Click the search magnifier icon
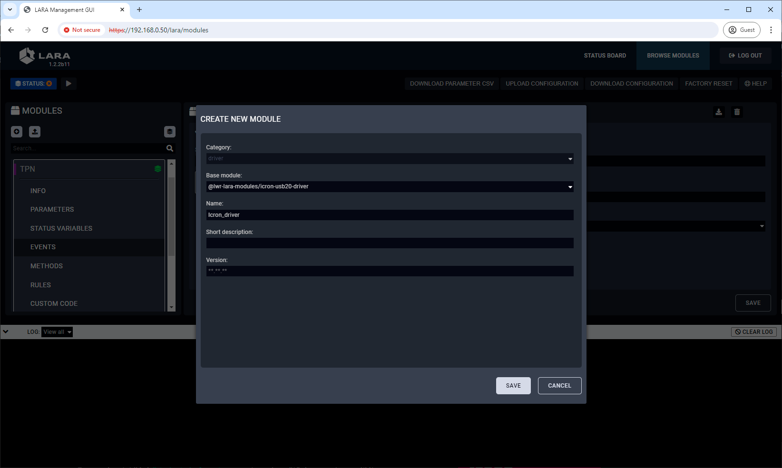The height and width of the screenshot is (468, 782). [x=170, y=148]
